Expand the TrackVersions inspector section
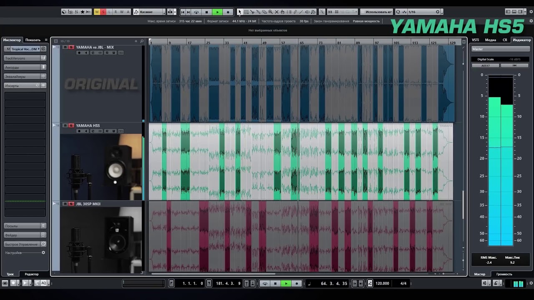Viewport: 534px width, 300px height. click(x=25, y=58)
